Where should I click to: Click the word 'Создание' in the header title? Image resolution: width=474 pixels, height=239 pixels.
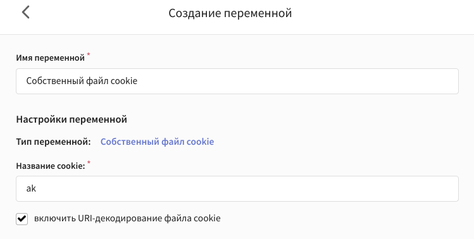click(x=193, y=13)
